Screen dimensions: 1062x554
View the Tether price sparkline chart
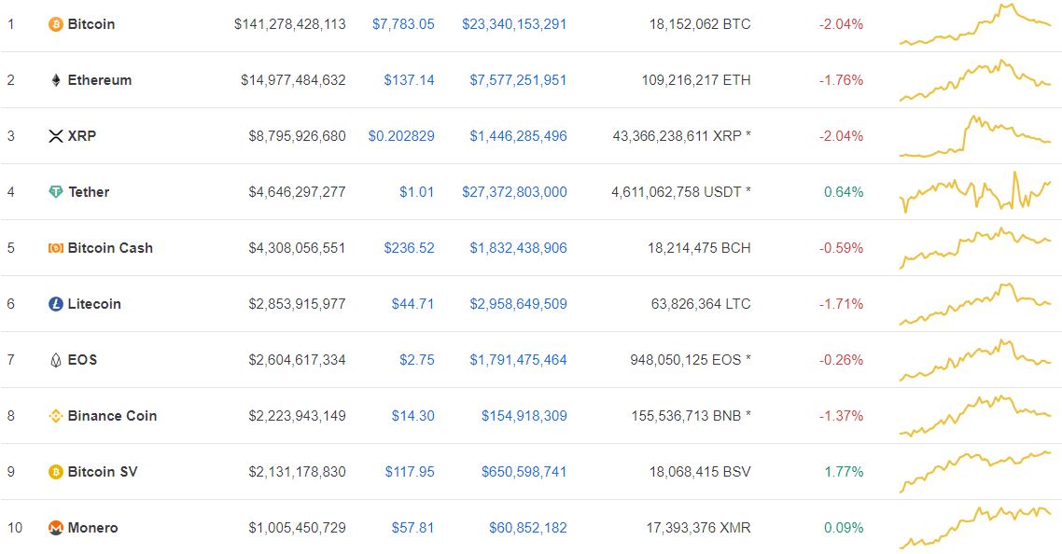(974, 192)
